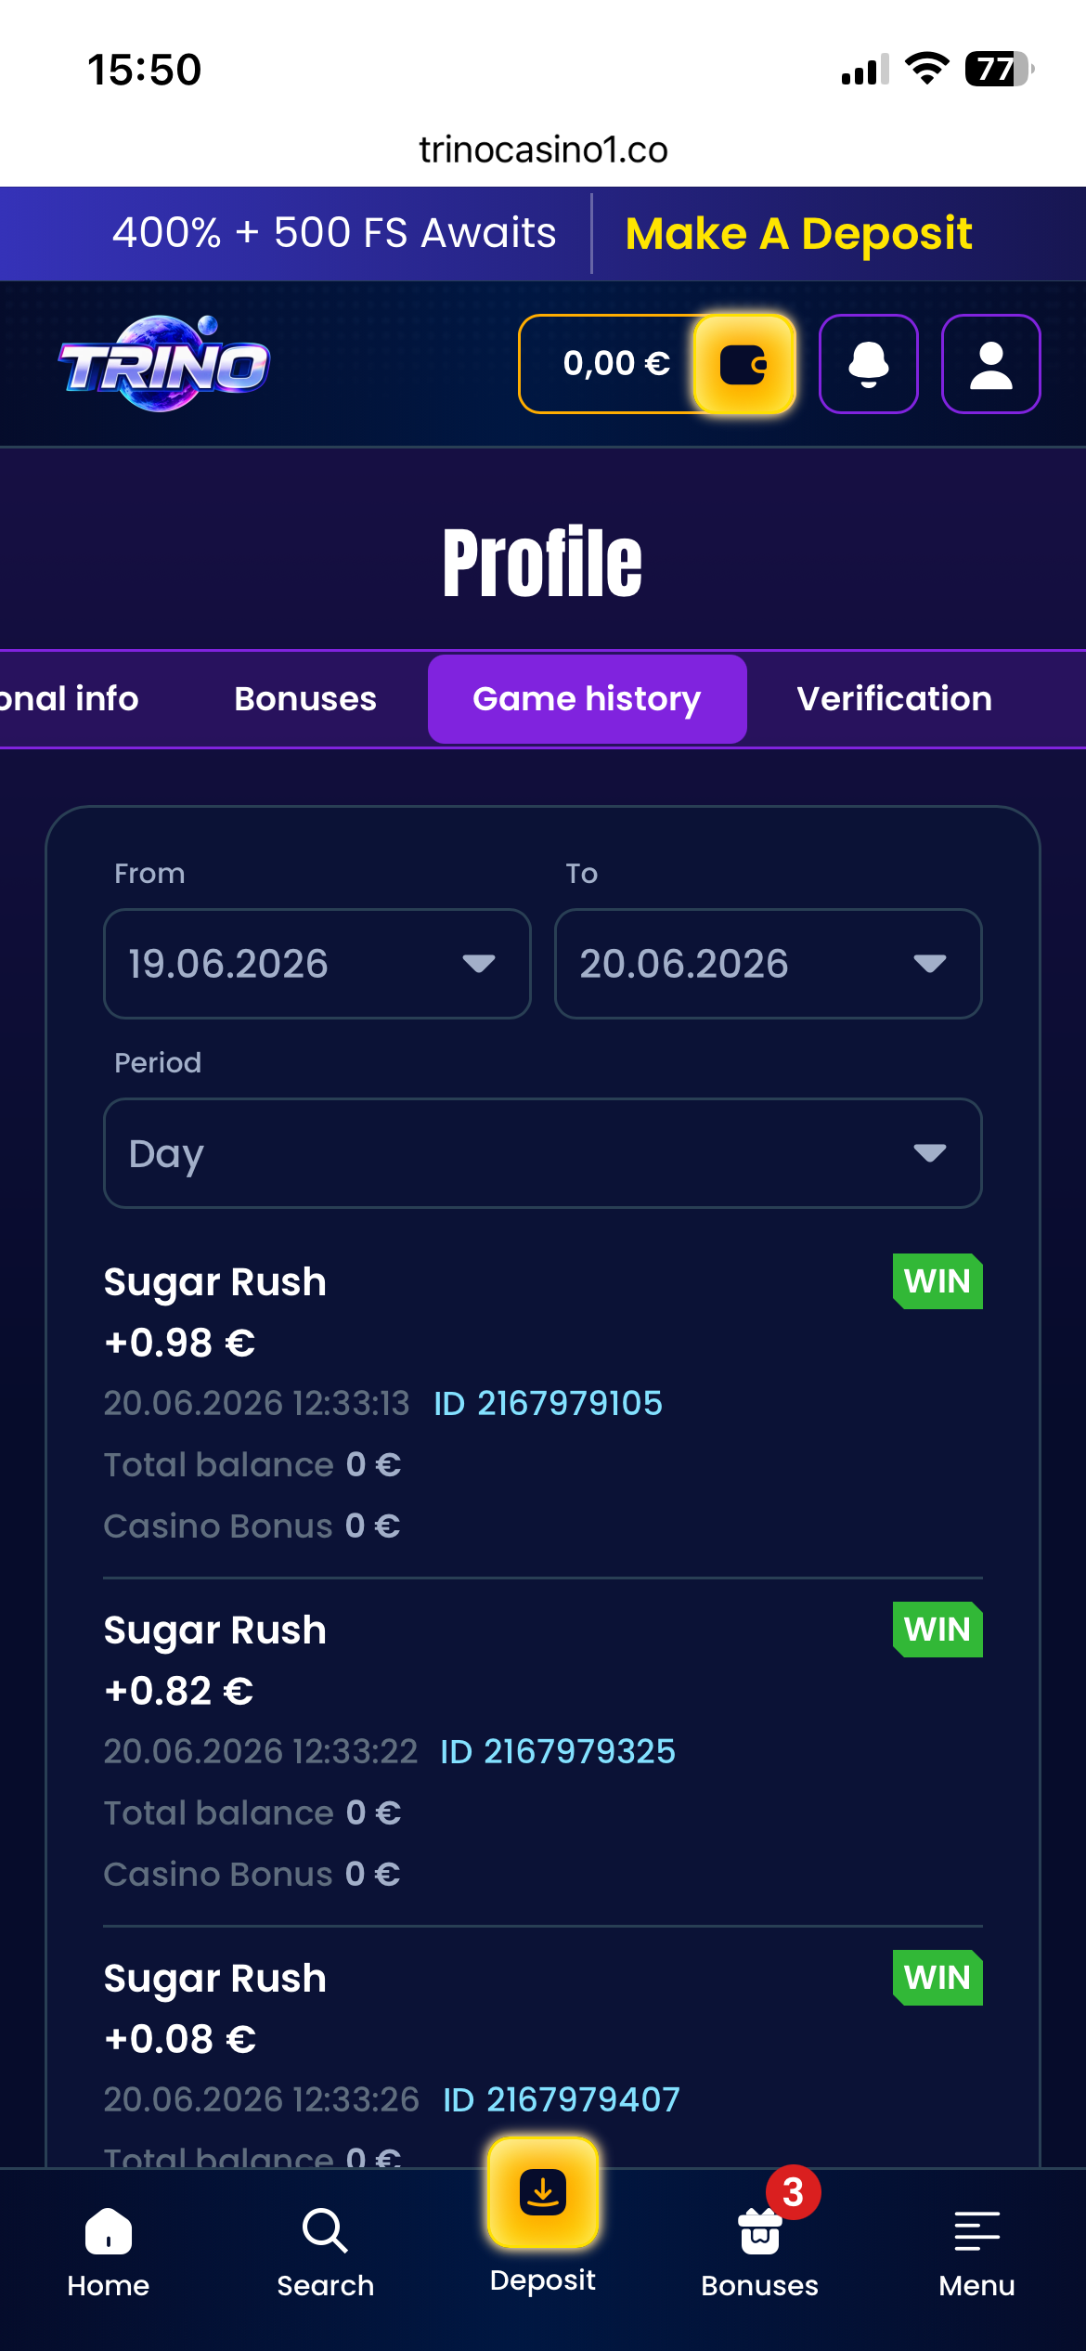Expand the From date dropdown

[317, 964]
